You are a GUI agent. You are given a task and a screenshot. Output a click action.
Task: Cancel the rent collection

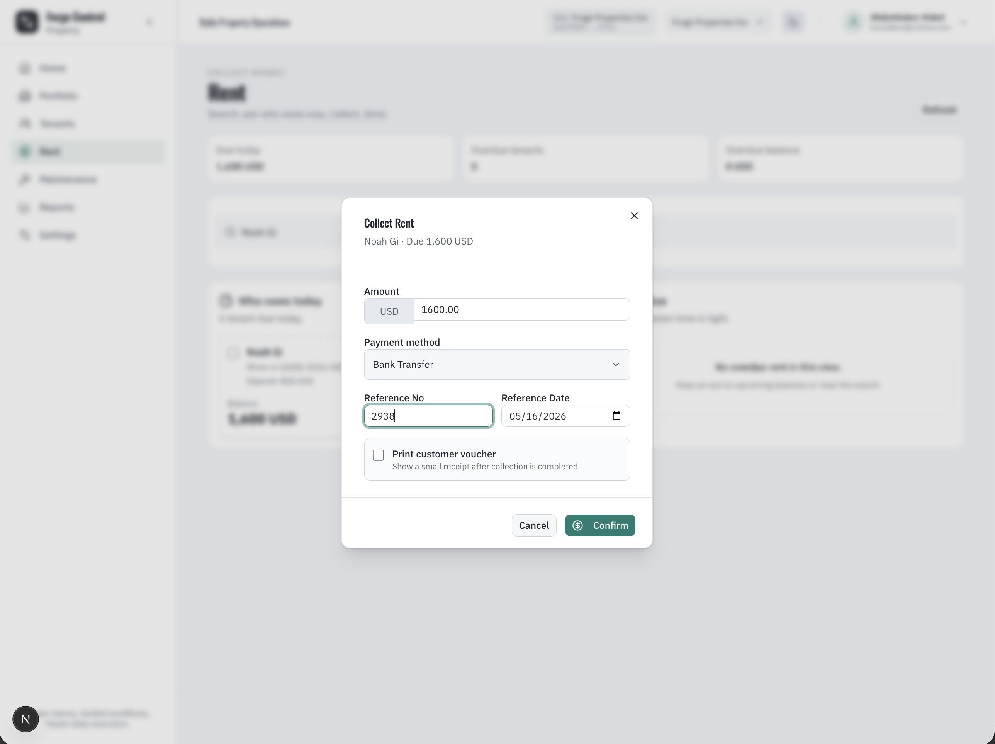[534, 525]
